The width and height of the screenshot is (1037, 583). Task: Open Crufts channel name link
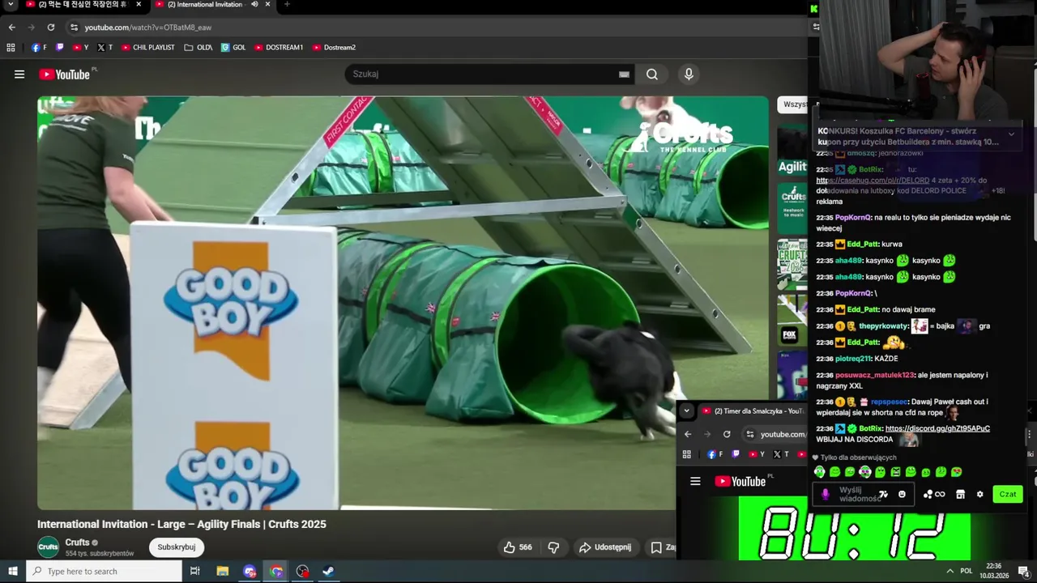pos(77,542)
